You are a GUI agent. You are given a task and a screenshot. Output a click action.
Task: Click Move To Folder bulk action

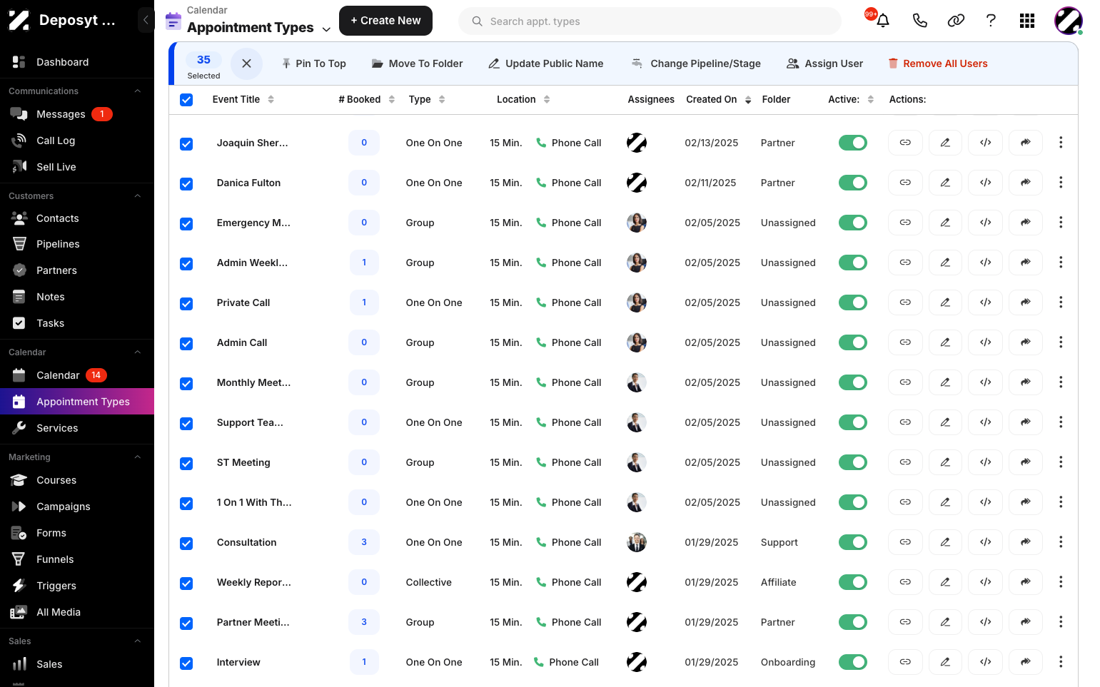(x=417, y=63)
